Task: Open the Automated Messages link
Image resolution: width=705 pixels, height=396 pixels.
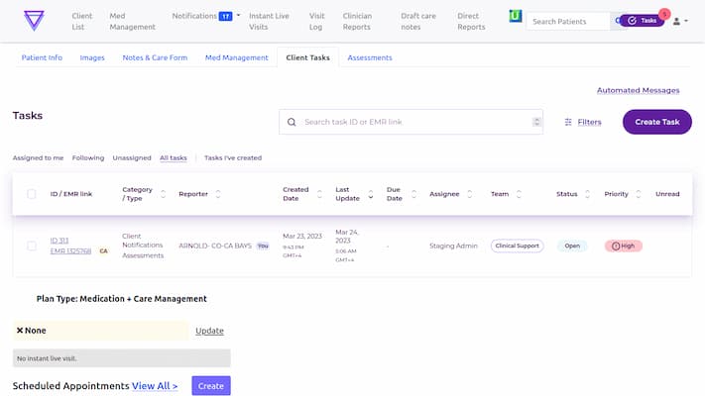Action: (x=638, y=90)
